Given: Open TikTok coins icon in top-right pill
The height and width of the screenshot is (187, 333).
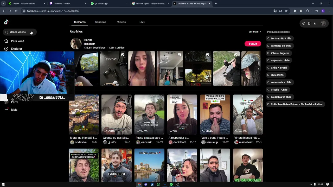Looking at the screenshot, I should (304, 23).
